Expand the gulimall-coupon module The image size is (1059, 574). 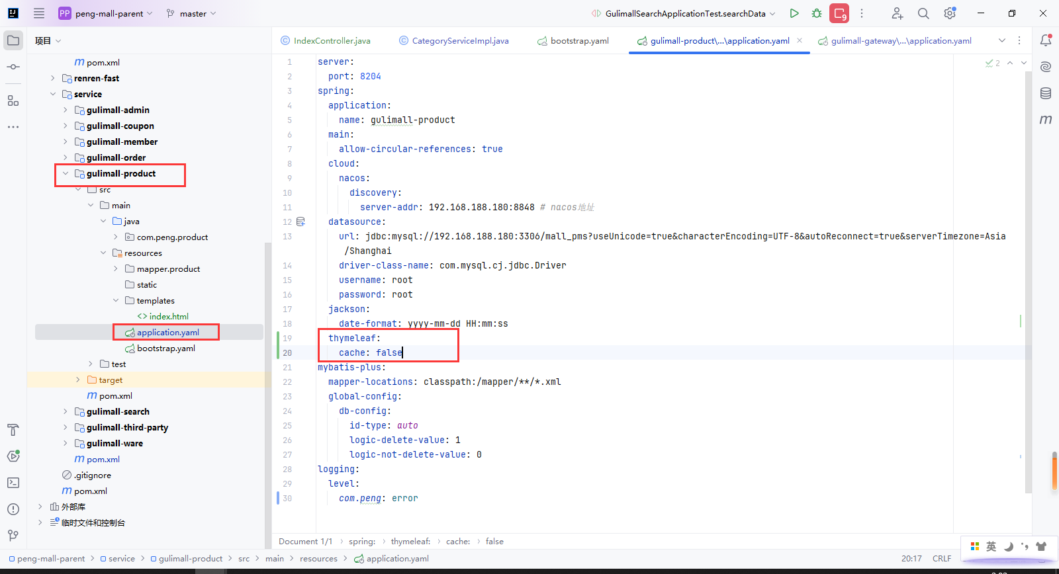tap(65, 126)
